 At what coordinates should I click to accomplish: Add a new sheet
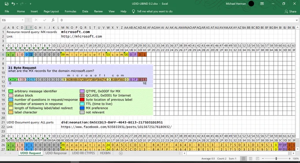121,153
